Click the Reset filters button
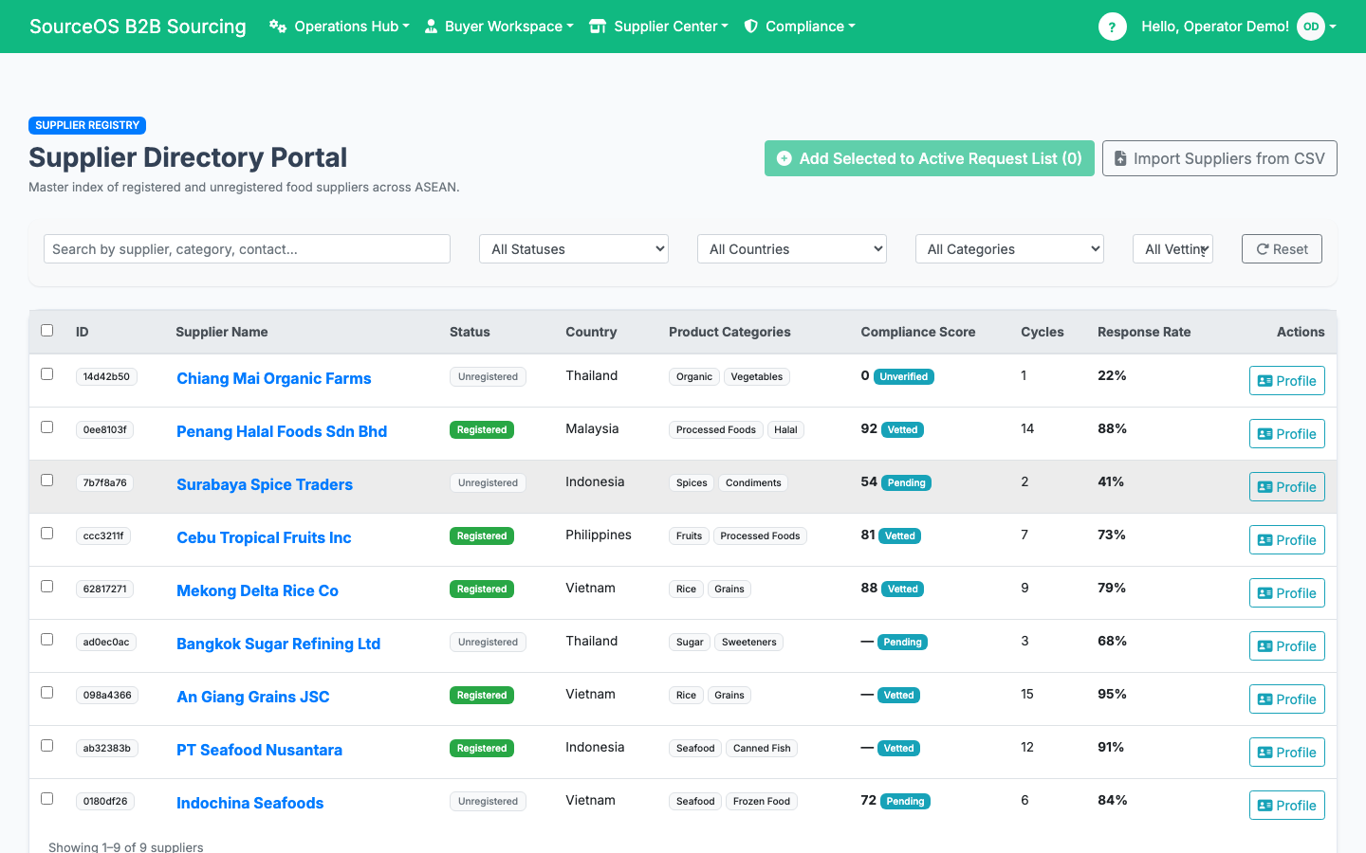 click(1282, 249)
